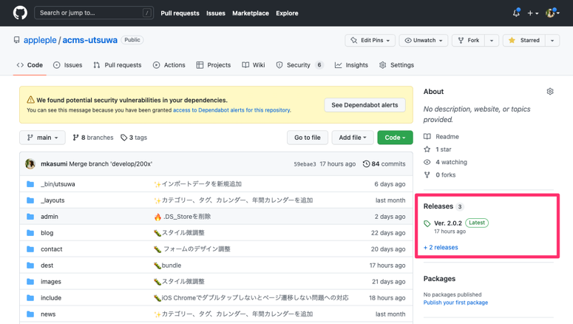Open the GitHub home logo
The width and height of the screenshot is (573, 324).
(x=20, y=13)
